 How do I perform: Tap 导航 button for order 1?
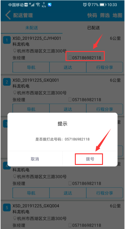(x=31, y=67)
